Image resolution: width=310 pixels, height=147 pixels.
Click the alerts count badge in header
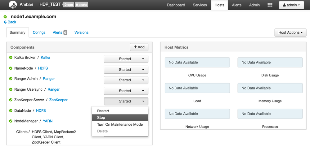pos(81,5)
